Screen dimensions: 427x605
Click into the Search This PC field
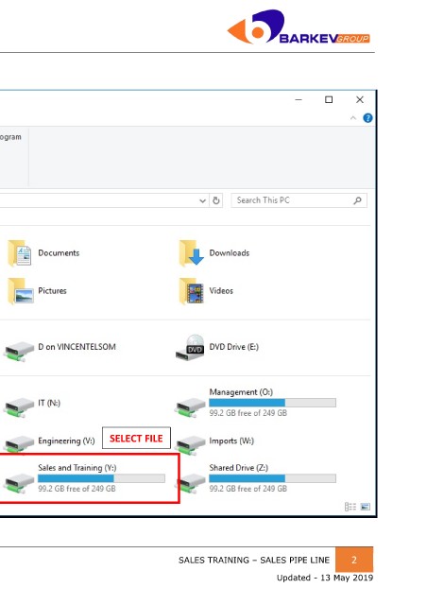pos(299,200)
